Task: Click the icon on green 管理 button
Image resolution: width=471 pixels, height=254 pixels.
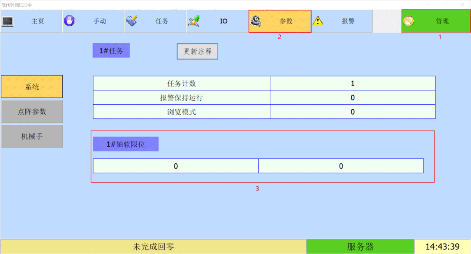Action: tap(409, 21)
